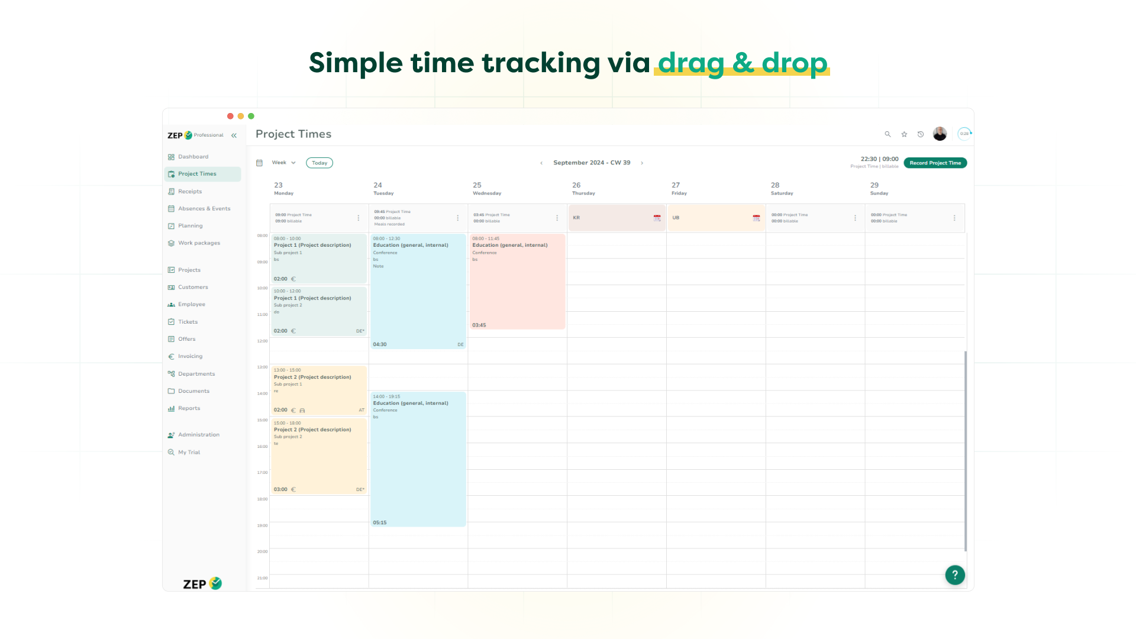Click Record Project Time button
This screenshot has height=639, width=1136.
[x=935, y=162]
